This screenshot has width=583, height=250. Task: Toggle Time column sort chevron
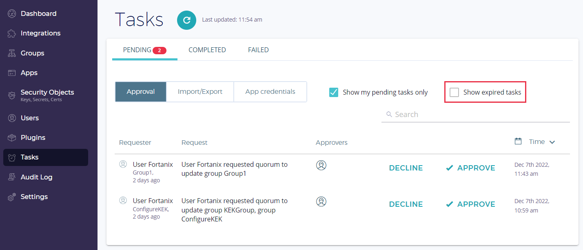click(x=552, y=142)
